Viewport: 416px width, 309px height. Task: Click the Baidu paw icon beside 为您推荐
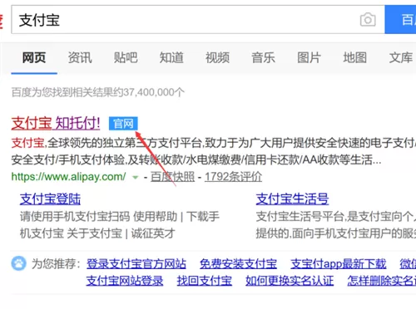tap(18, 263)
